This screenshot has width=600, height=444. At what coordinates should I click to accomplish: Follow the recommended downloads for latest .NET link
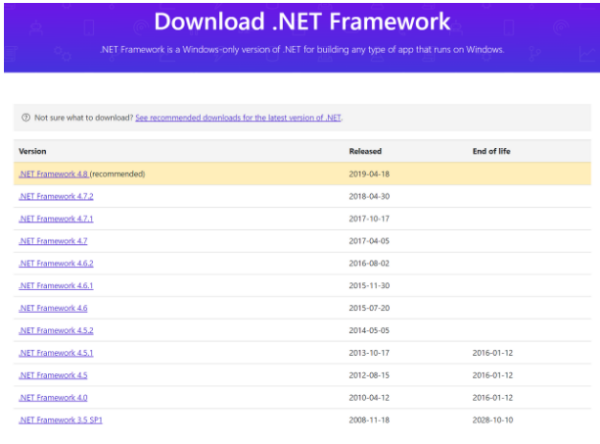(x=238, y=118)
